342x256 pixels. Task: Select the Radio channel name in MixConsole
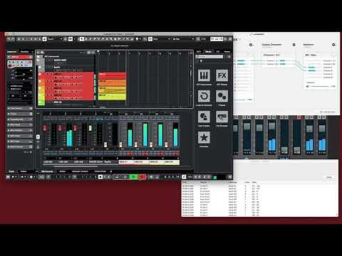pos(110,162)
